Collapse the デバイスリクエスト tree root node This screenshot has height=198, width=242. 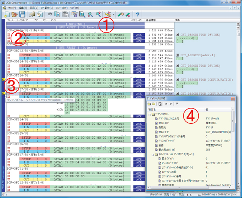coord(150,114)
